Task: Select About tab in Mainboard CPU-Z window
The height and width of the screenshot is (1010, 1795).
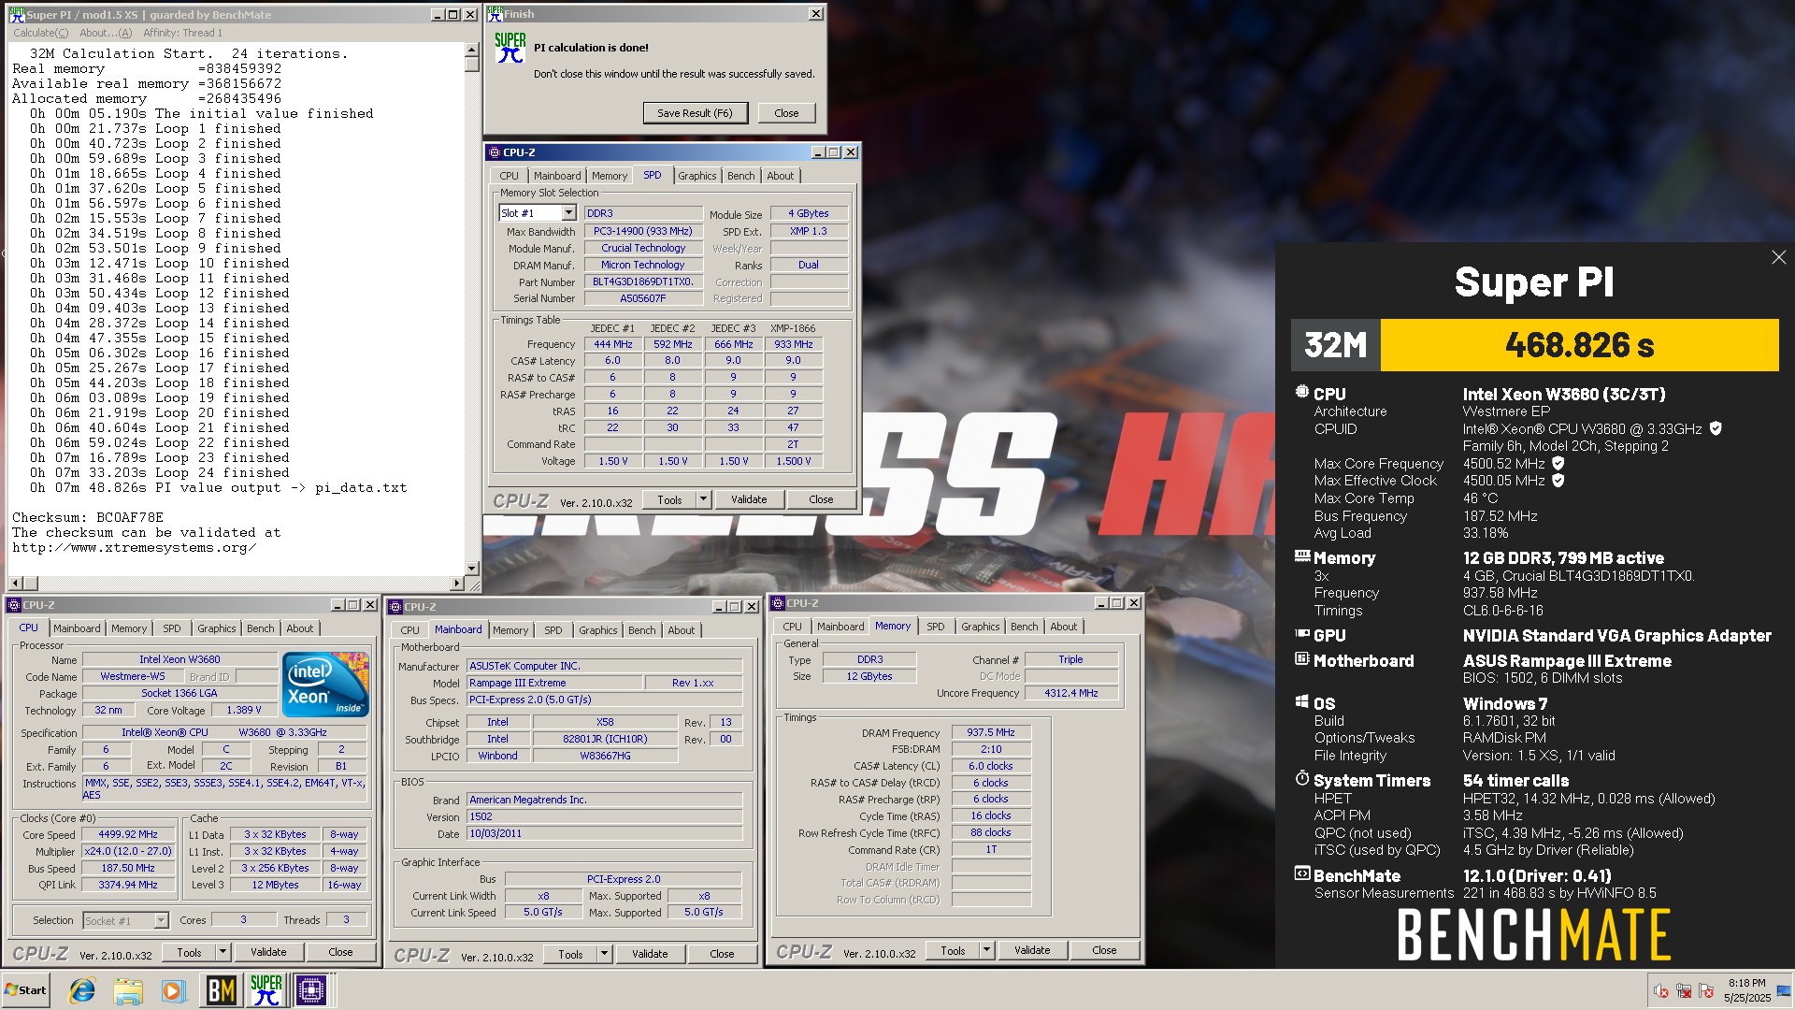Action: click(681, 630)
